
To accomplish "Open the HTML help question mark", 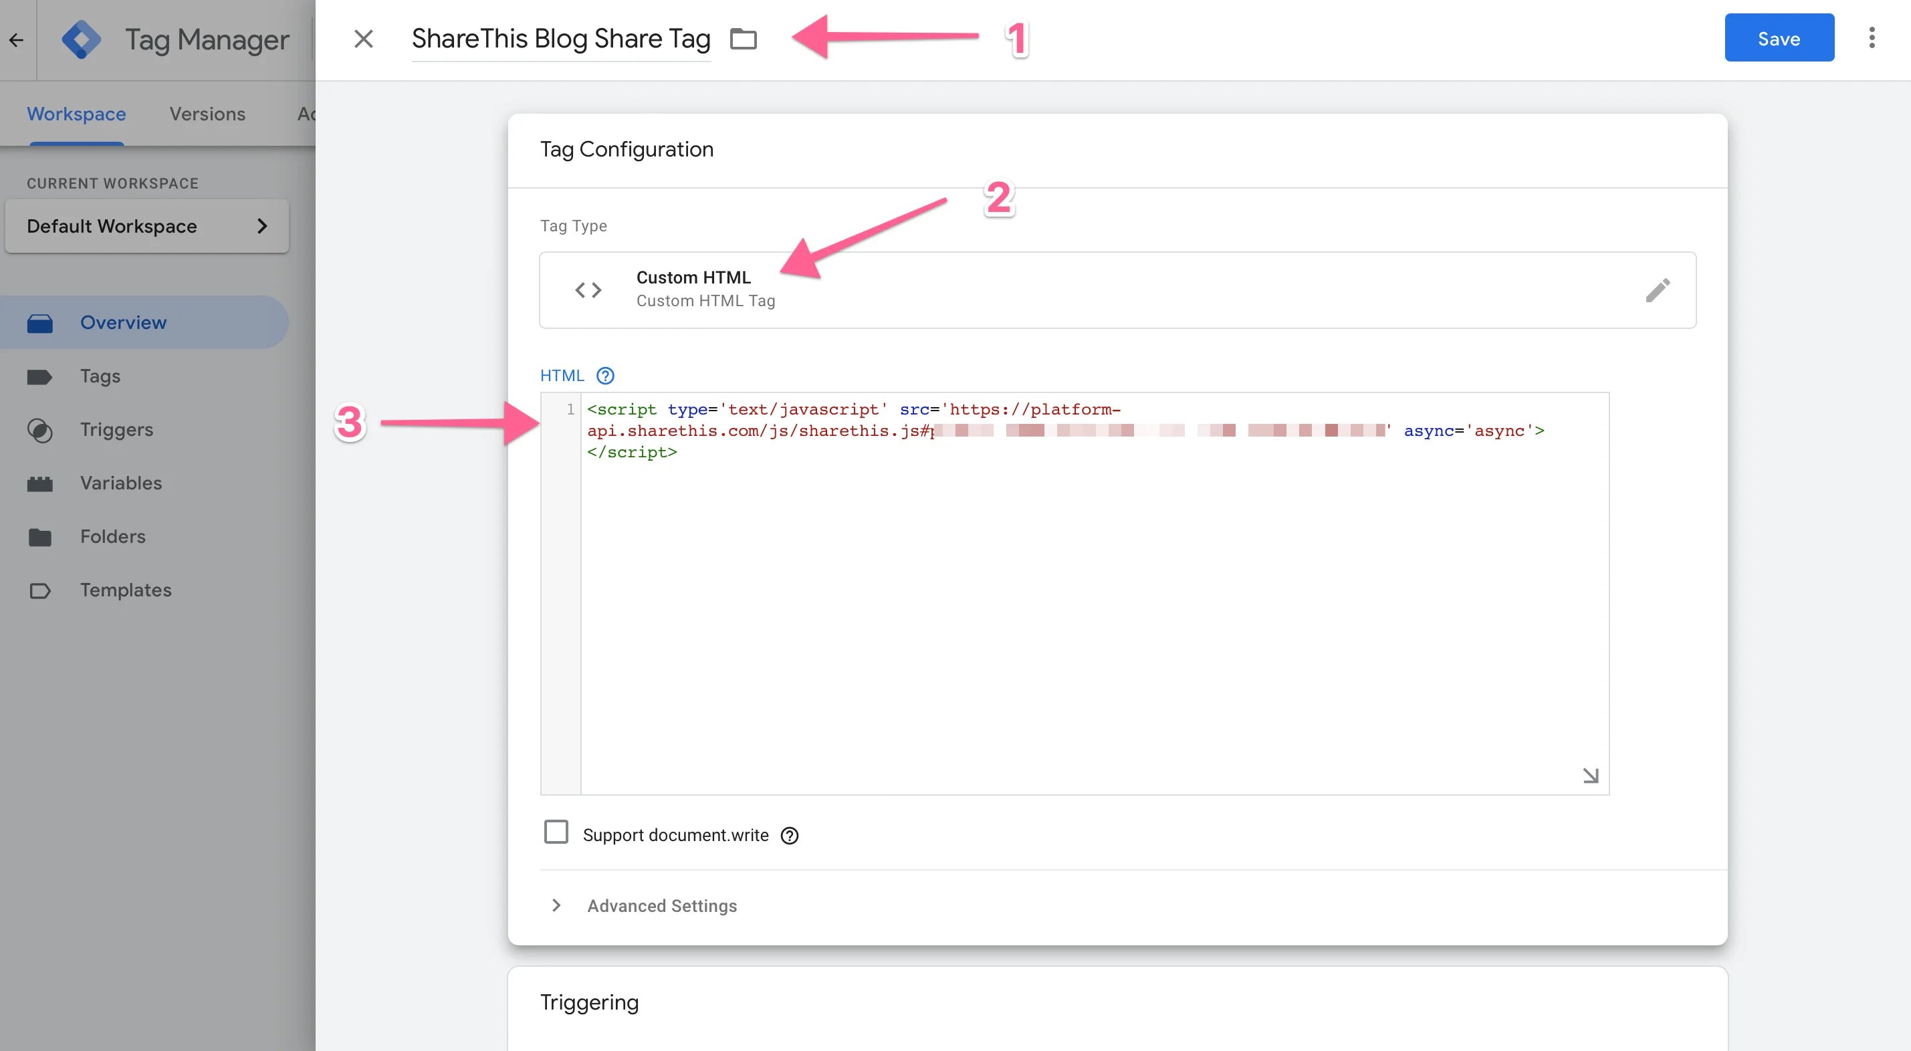I will [x=604, y=376].
